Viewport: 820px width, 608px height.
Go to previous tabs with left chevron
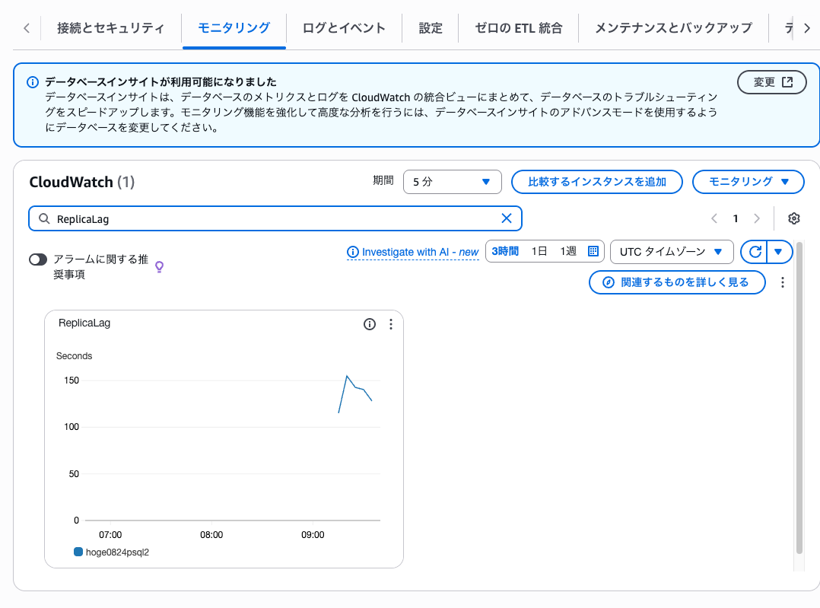point(27,28)
